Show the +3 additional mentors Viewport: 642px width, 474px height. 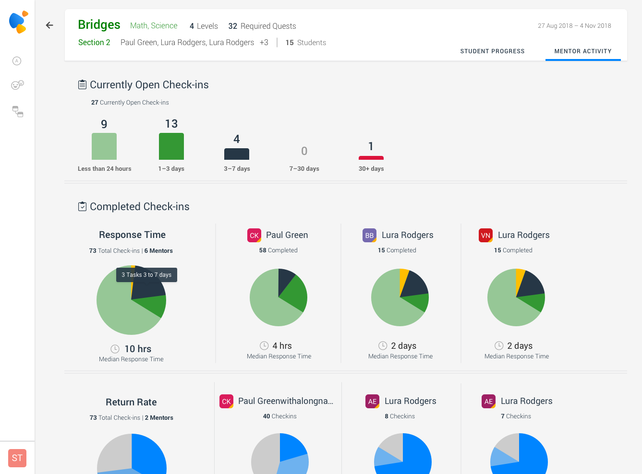click(x=264, y=43)
